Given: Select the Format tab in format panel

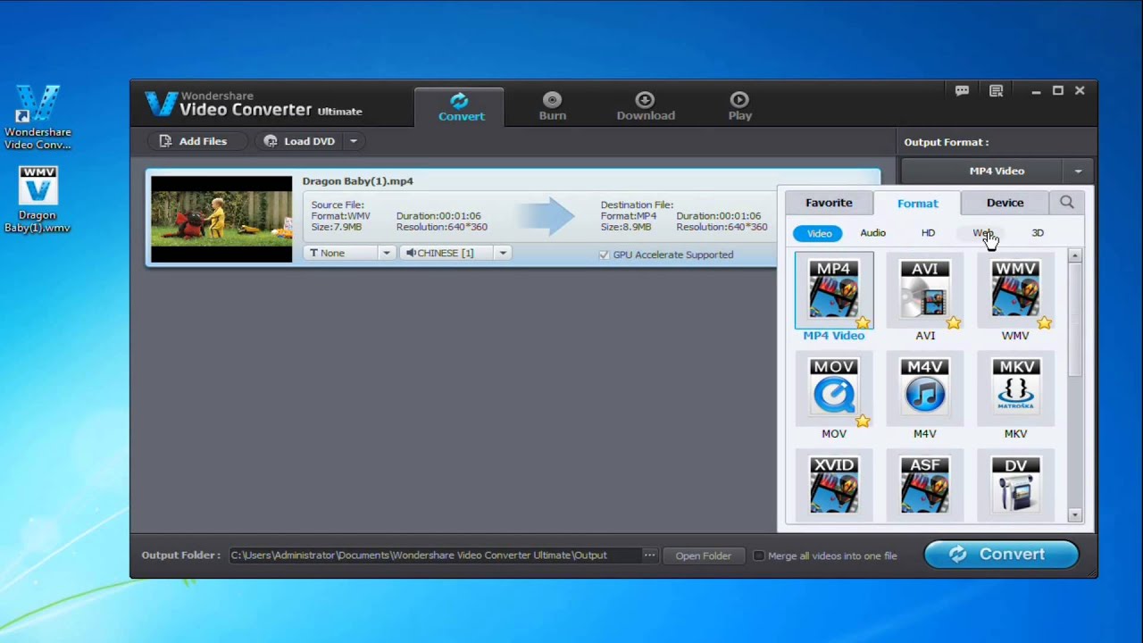Looking at the screenshot, I should tap(917, 203).
